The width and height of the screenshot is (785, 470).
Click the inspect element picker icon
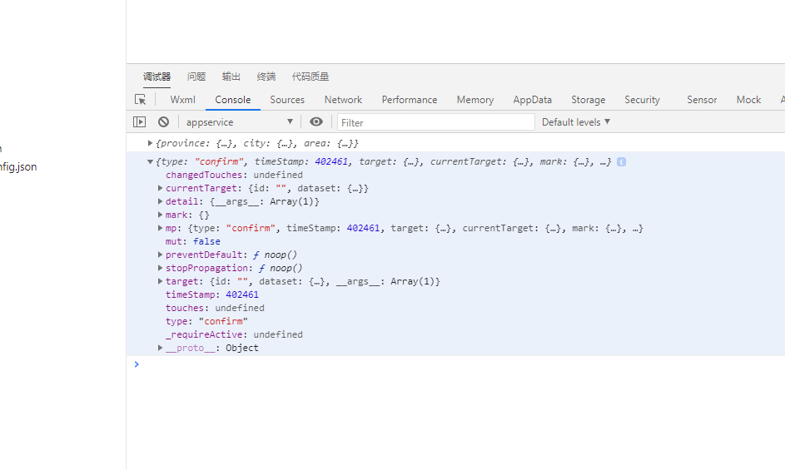140,99
